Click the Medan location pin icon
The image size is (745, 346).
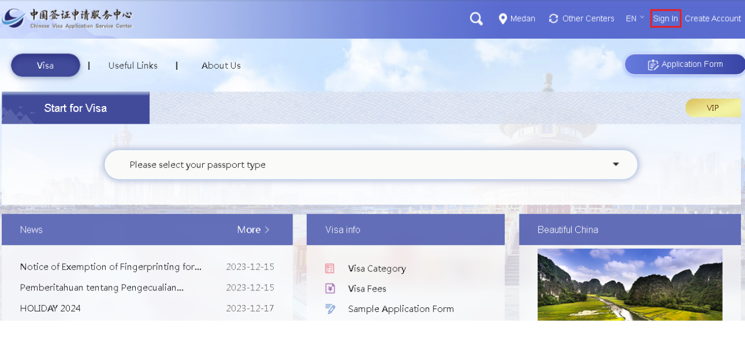pos(502,19)
